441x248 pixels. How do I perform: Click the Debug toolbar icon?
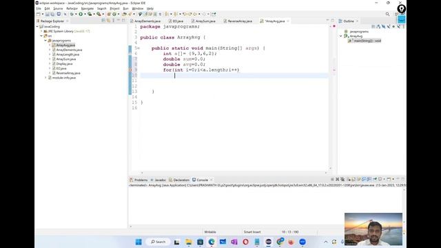(72, 14)
